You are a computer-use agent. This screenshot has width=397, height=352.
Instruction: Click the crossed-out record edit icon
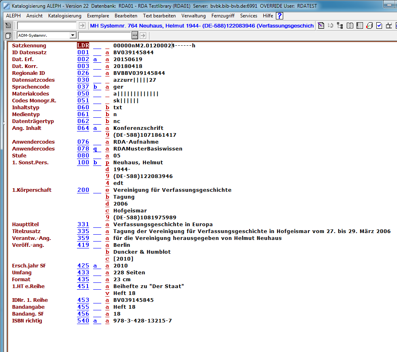[x=321, y=26]
